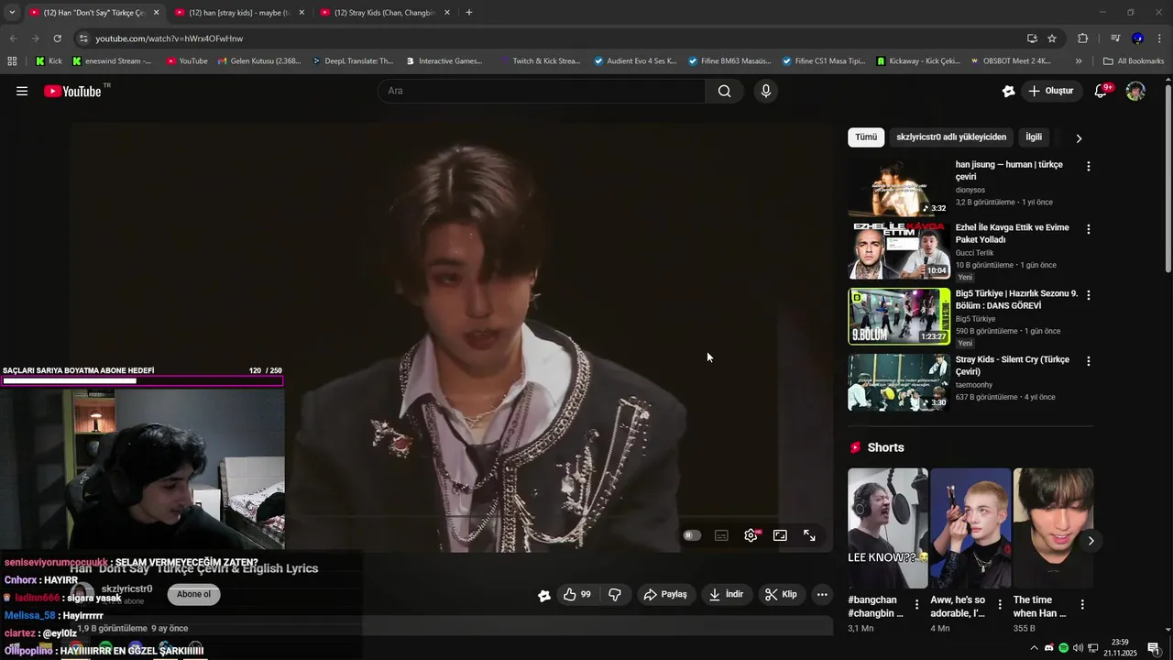Open tab search dropdown arrow
1173x660 pixels.
[12, 13]
